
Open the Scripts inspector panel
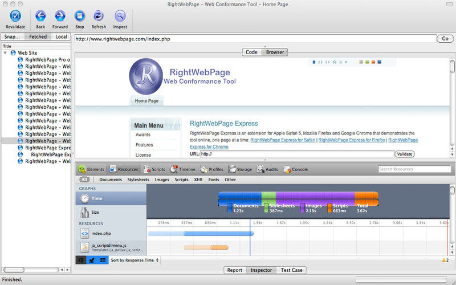tap(154, 169)
